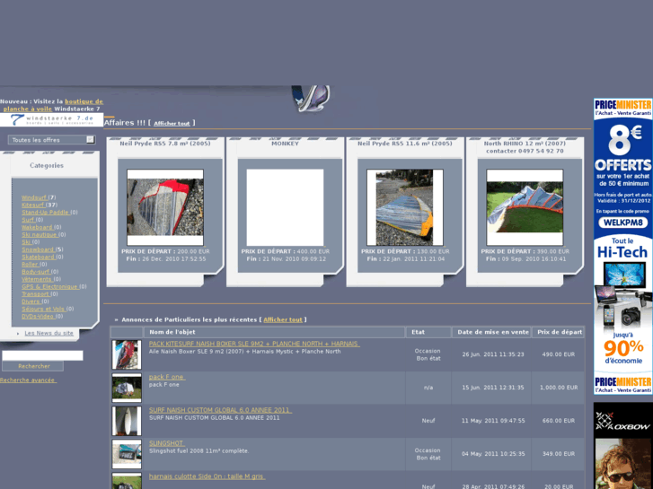The height and width of the screenshot is (489, 653).
Task: Open the Wakeboard category
Action: [37, 227]
